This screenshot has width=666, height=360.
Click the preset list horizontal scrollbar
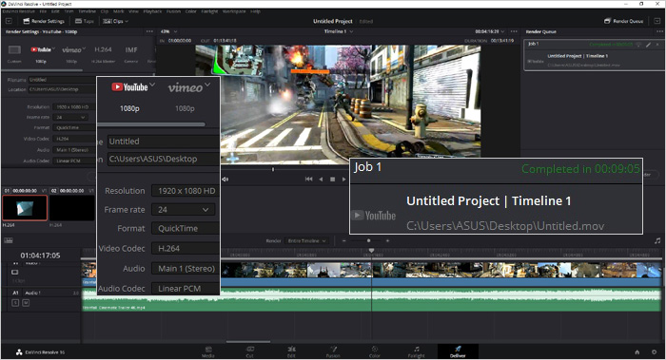(x=42, y=70)
